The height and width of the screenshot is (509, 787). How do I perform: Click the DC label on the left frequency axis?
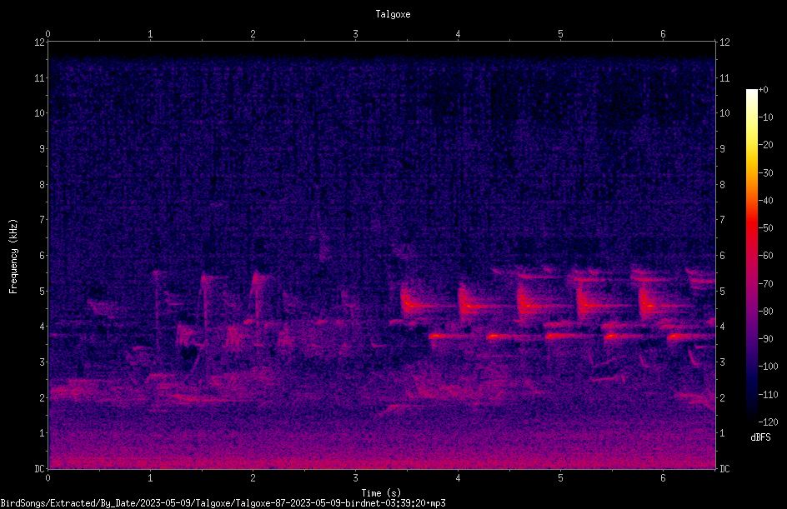tap(40, 469)
